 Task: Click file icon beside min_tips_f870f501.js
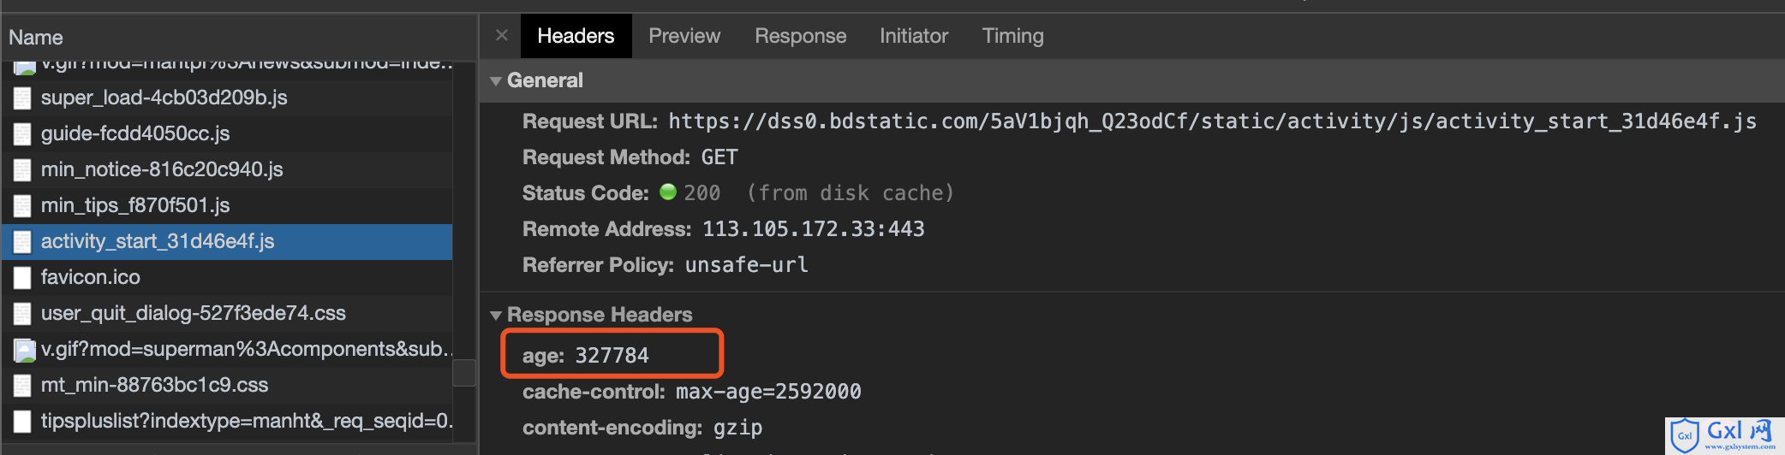coord(23,206)
